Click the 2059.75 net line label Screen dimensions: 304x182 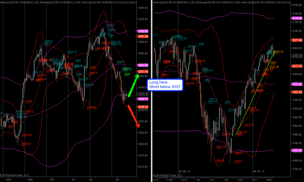tap(72, 52)
